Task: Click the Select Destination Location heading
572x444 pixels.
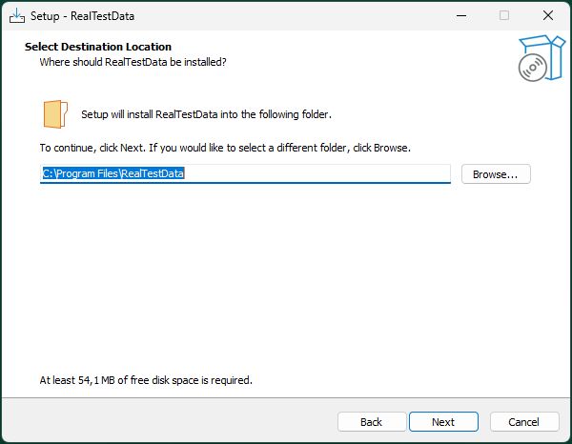Action: (x=98, y=47)
